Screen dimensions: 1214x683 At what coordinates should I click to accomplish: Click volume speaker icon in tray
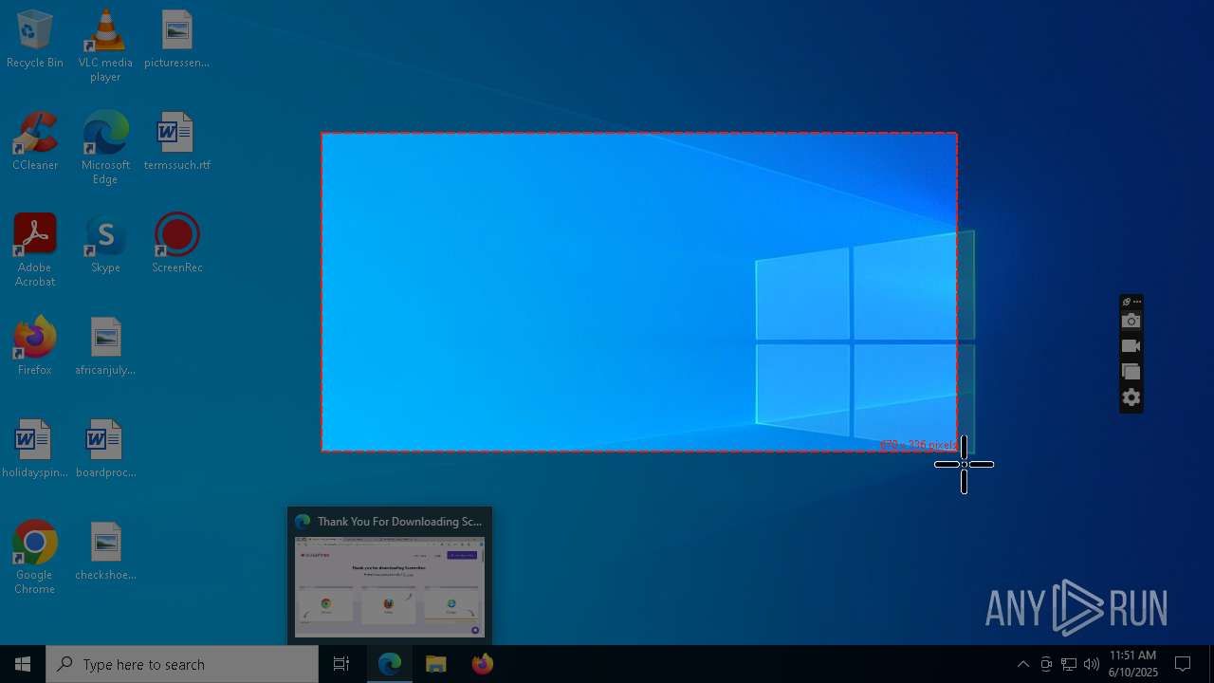pos(1092,664)
